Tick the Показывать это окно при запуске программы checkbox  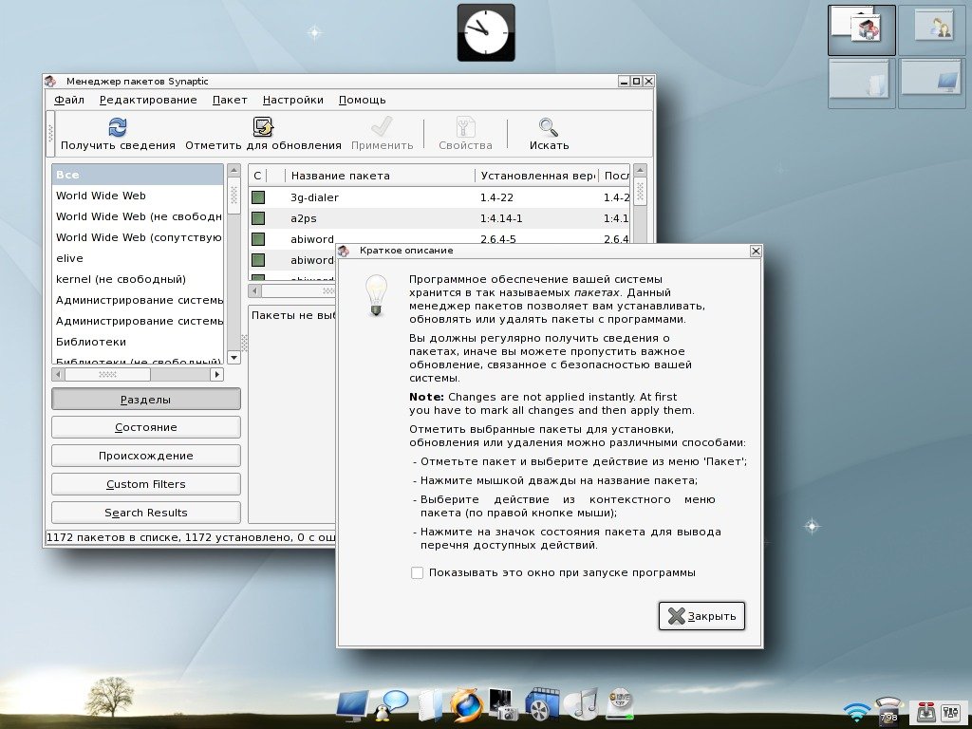click(418, 572)
